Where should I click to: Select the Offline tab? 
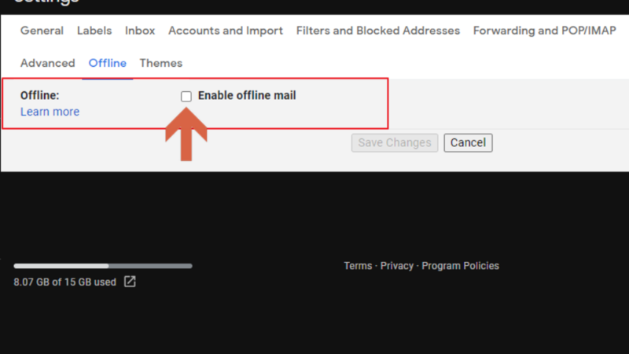tap(108, 63)
